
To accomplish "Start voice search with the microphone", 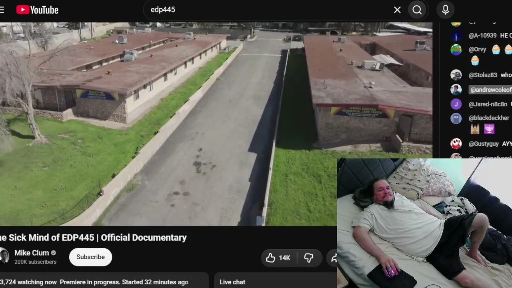I will 446,10.
